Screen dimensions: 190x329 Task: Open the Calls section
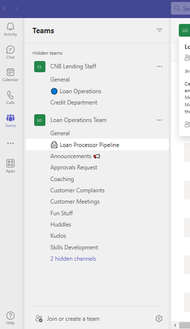(10, 98)
